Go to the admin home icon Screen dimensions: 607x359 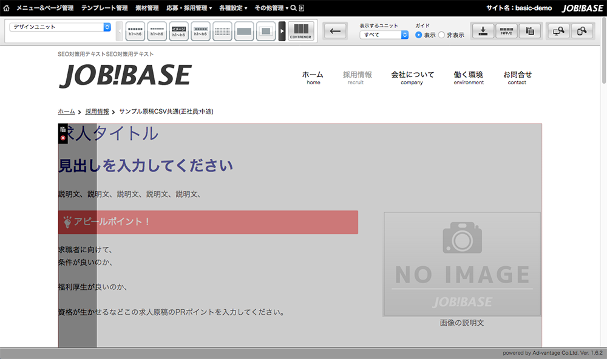[x=6, y=8]
